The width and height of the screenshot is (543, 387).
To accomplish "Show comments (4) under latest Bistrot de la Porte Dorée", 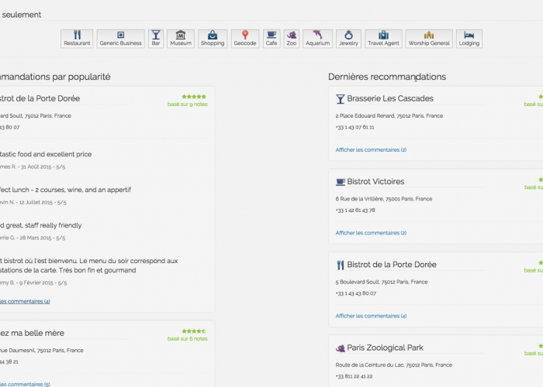I will point(371,316).
